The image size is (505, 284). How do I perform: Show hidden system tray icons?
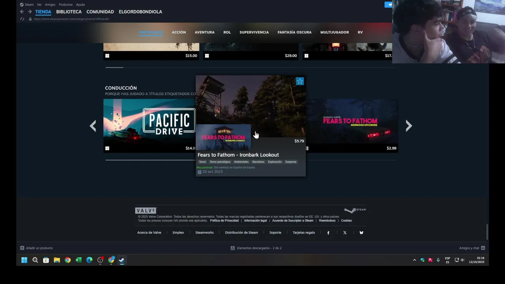[414, 260]
